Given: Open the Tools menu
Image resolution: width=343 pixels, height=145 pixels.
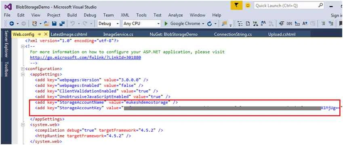Looking at the screenshot, I should click(141, 15).
